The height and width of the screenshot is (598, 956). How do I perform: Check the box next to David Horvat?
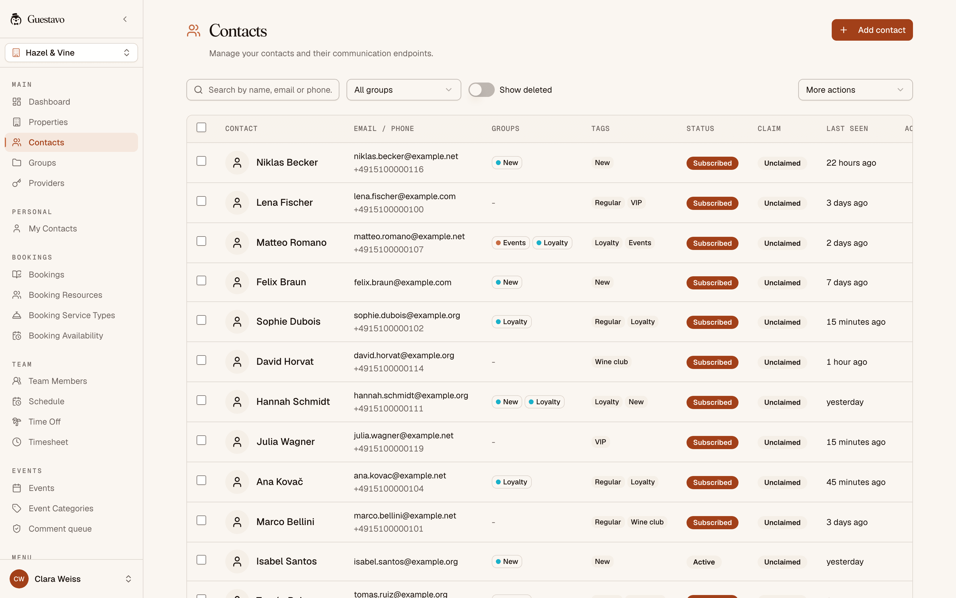point(201,360)
